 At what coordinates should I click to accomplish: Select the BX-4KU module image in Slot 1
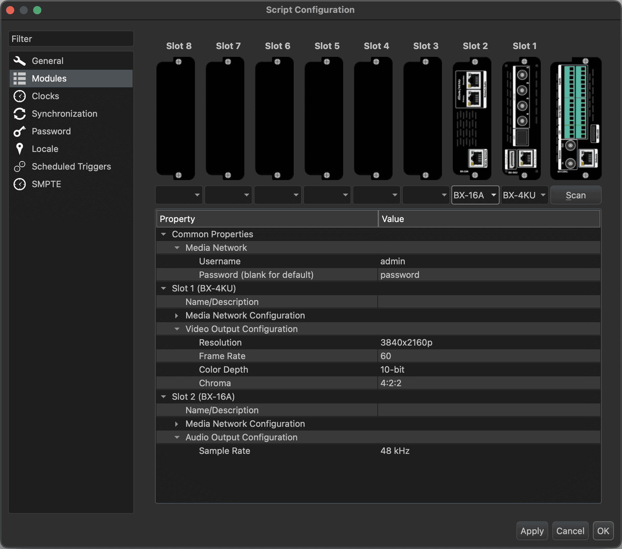coord(521,118)
